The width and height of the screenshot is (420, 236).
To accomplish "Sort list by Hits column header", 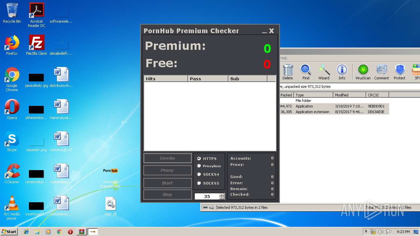I will (x=166, y=79).
